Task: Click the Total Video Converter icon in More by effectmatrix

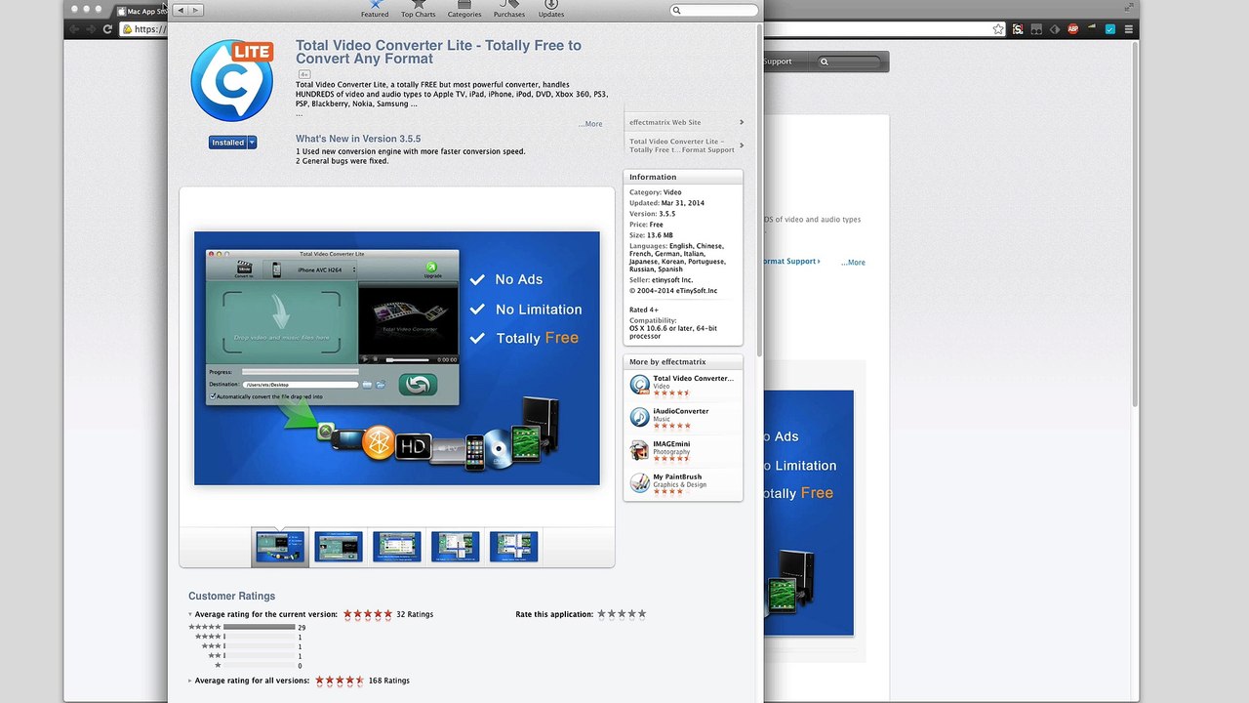Action: [x=639, y=385]
